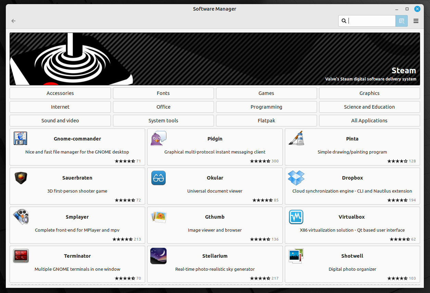Select the Stellarium title text
This screenshot has height=293, width=430.
215,256
